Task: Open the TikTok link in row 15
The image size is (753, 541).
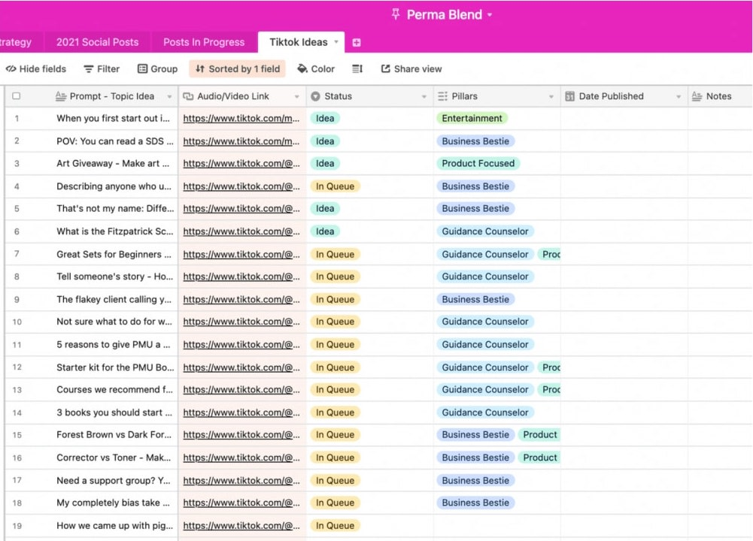Action: [241, 435]
